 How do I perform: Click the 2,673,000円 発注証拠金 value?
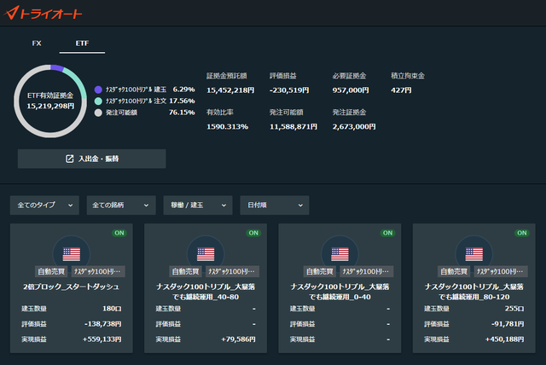354,127
